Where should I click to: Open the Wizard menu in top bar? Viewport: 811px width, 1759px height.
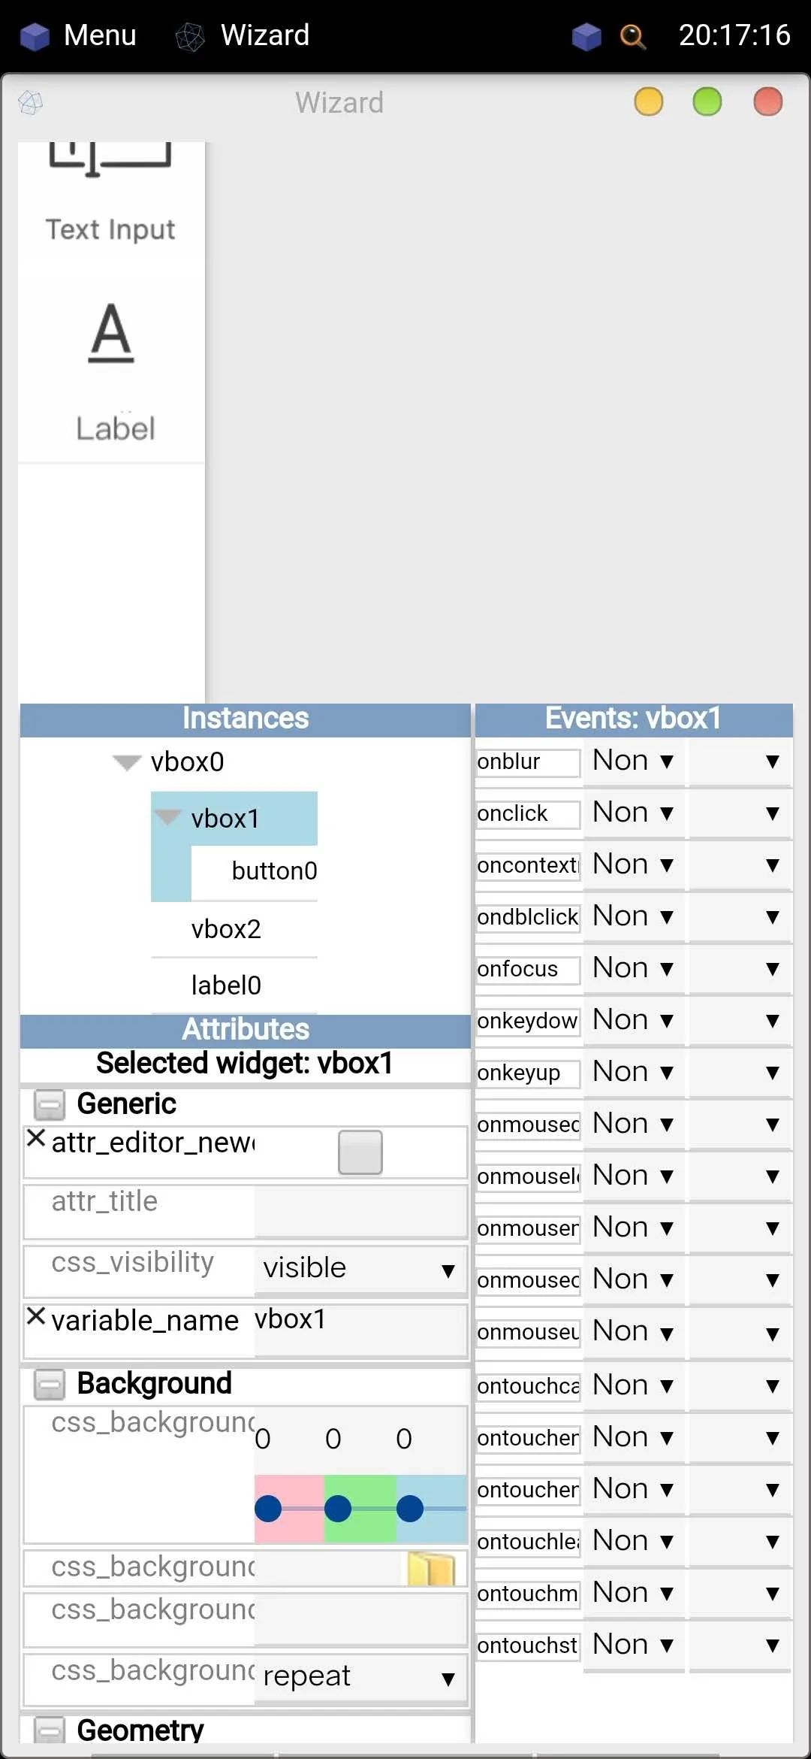242,35
